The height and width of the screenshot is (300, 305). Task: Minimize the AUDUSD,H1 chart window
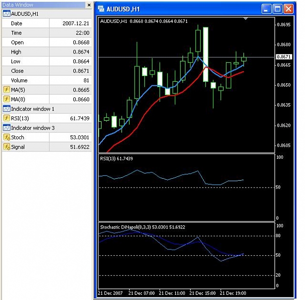point(266,9)
